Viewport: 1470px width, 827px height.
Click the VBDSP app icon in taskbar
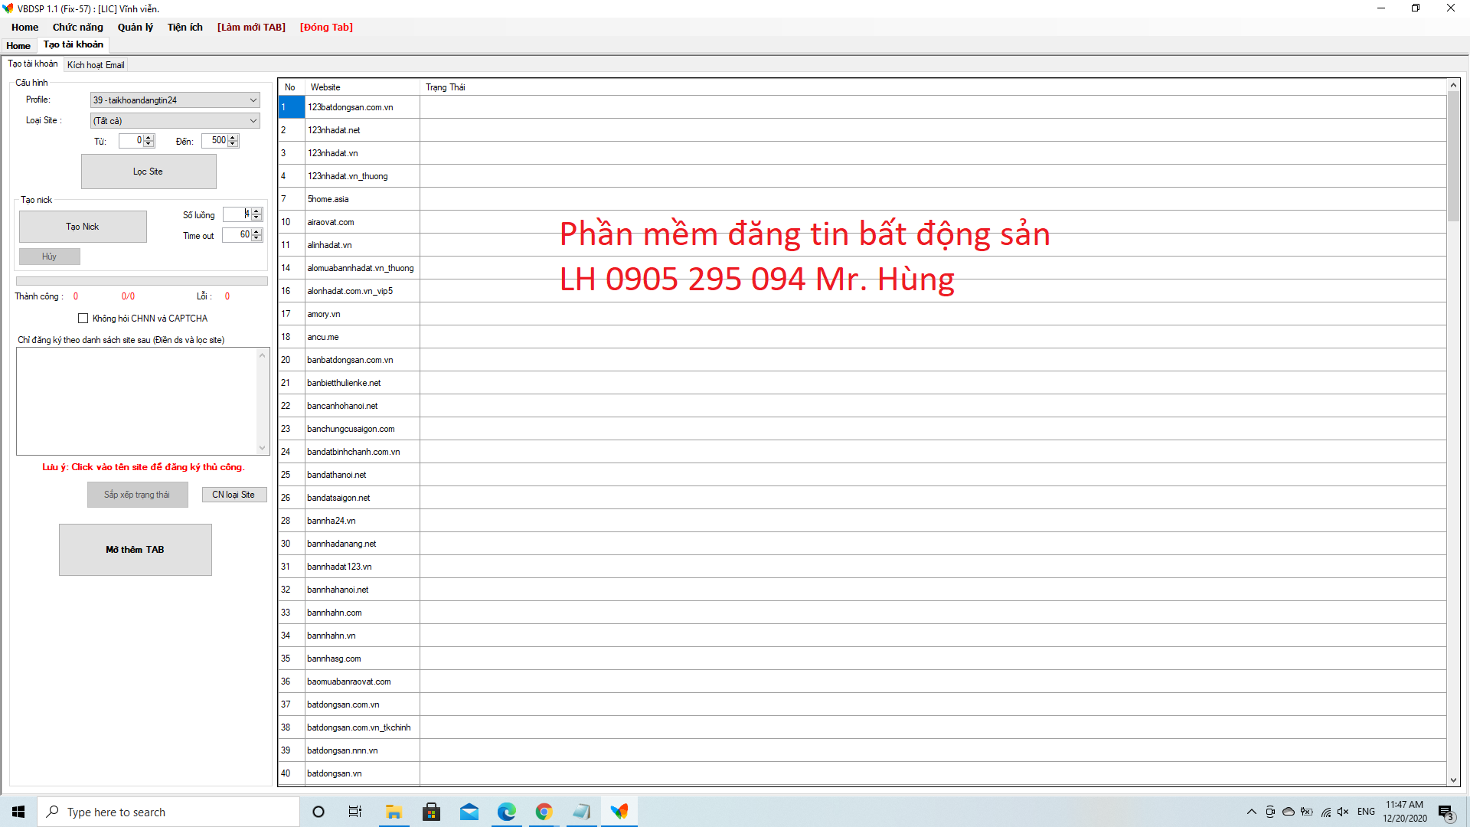tap(619, 812)
